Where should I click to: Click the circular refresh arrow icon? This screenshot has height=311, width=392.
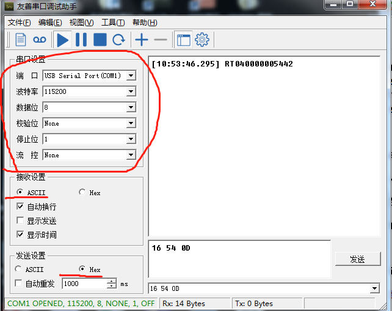[118, 40]
